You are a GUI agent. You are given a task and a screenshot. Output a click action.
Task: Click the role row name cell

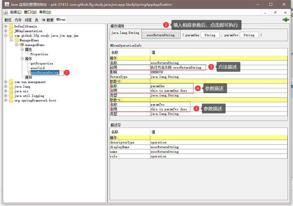130,156
